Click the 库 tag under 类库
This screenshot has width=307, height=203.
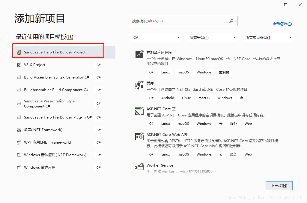[x=241, y=98]
